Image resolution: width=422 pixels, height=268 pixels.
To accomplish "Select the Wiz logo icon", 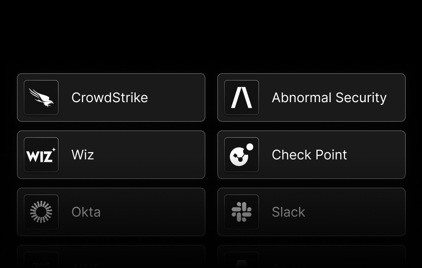I will click(41, 155).
